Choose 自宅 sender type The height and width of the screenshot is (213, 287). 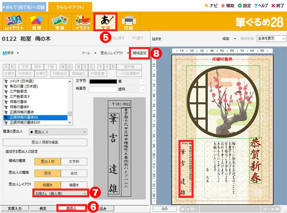tap(47, 173)
